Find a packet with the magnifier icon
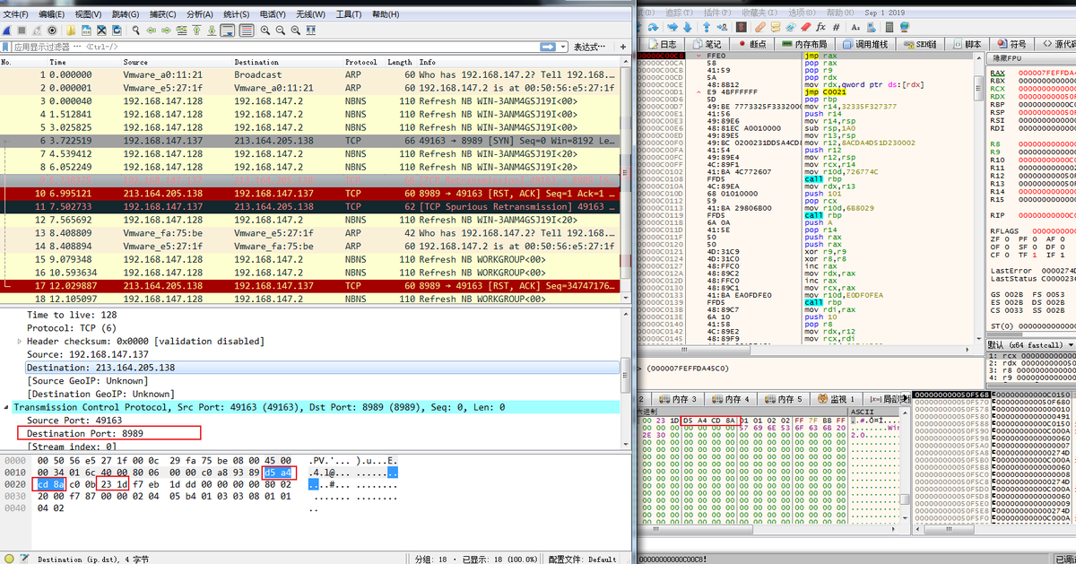Screen dimensions: 1076x564 [x=136, y=30]
